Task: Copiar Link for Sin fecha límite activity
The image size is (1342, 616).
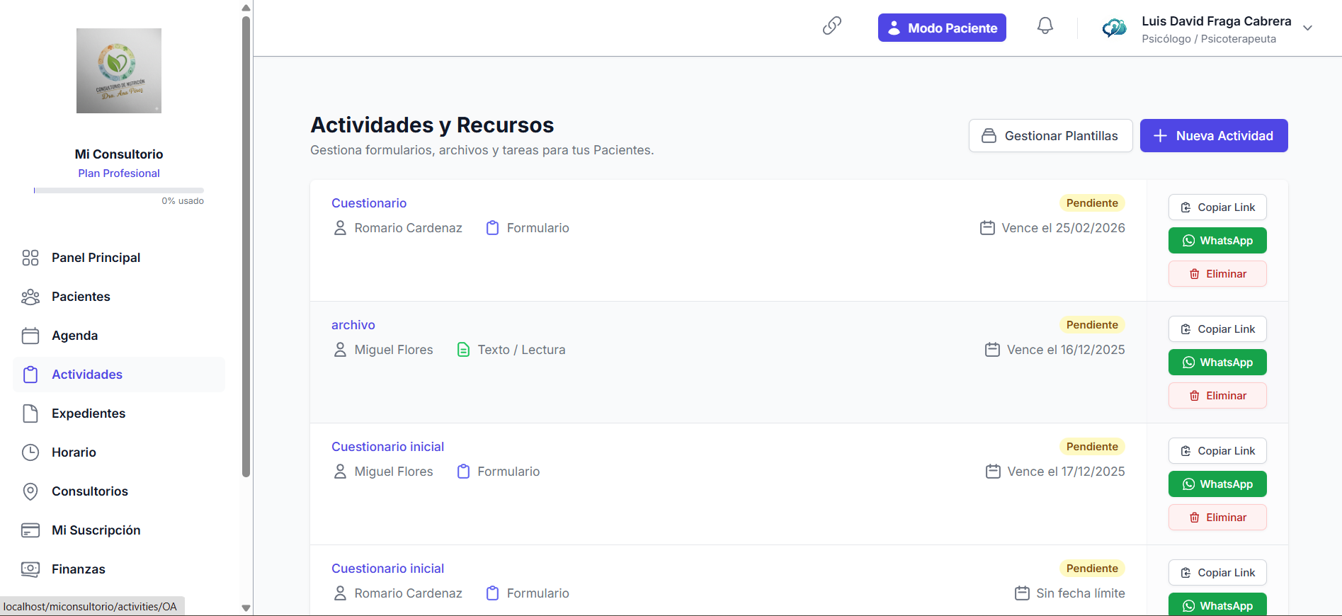Action: tap(1217, 573)
